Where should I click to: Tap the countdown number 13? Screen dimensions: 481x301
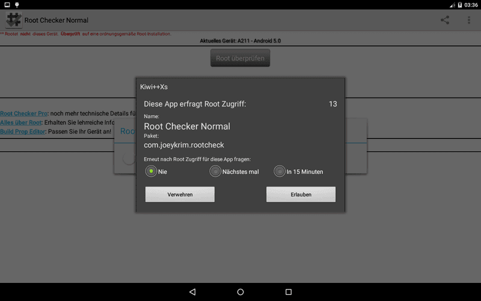[x=333, y=104]
